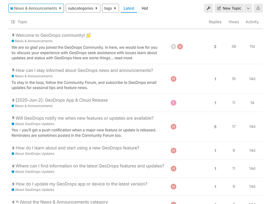Click pin icon beside How can I stay informed
Viewport: 277px width, 204px height.
pyautogui.click(x=13, y=70)
